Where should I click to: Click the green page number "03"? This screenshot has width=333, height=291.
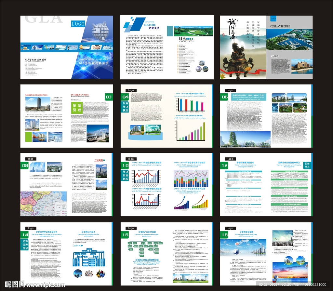109,97
